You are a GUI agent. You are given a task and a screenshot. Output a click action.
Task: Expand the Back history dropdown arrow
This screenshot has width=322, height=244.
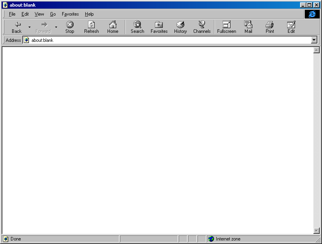coord(29,27)
